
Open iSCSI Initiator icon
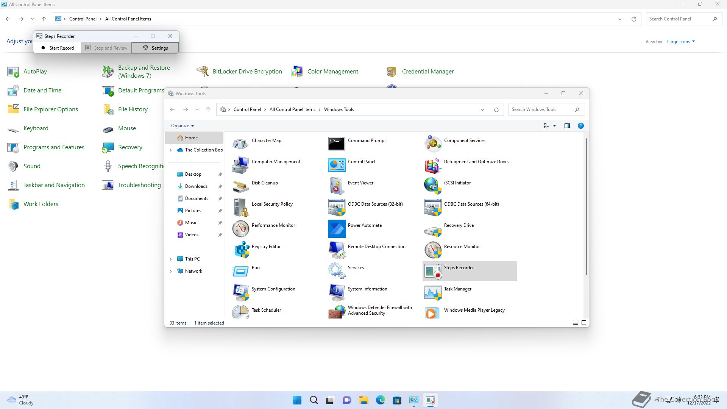[433, 186]
